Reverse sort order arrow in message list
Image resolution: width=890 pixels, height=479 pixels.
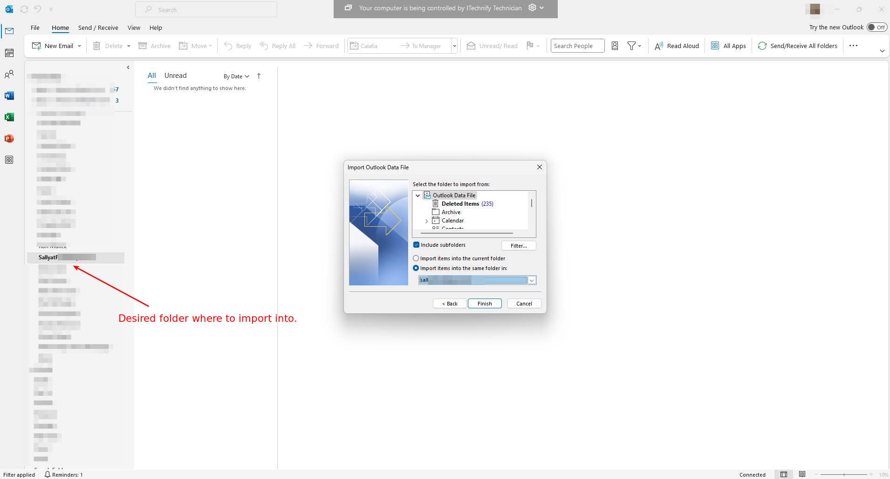point(259,76)
